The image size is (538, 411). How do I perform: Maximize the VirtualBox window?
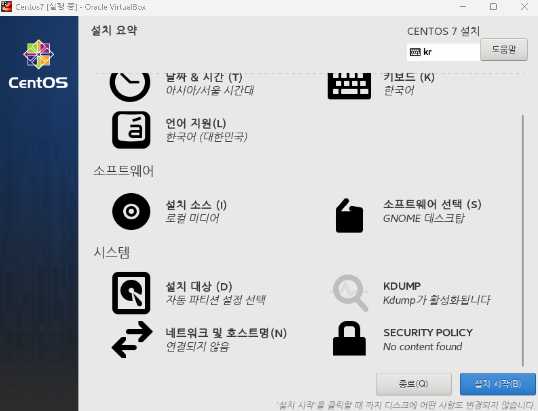[x=493, y=7]
